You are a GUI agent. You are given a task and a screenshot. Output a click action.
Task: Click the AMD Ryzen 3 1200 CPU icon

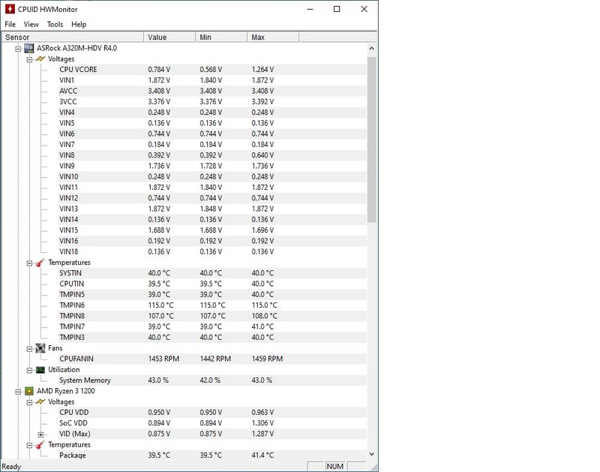[x=28, y=391]
